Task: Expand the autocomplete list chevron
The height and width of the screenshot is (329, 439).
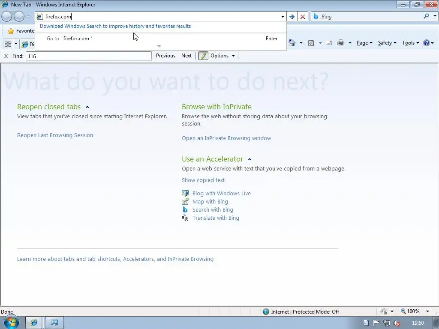Action: pos(159,46)
